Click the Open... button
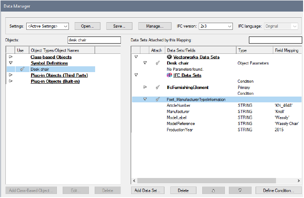This screenshot has height=198, width=304. (x=88, y=26)
